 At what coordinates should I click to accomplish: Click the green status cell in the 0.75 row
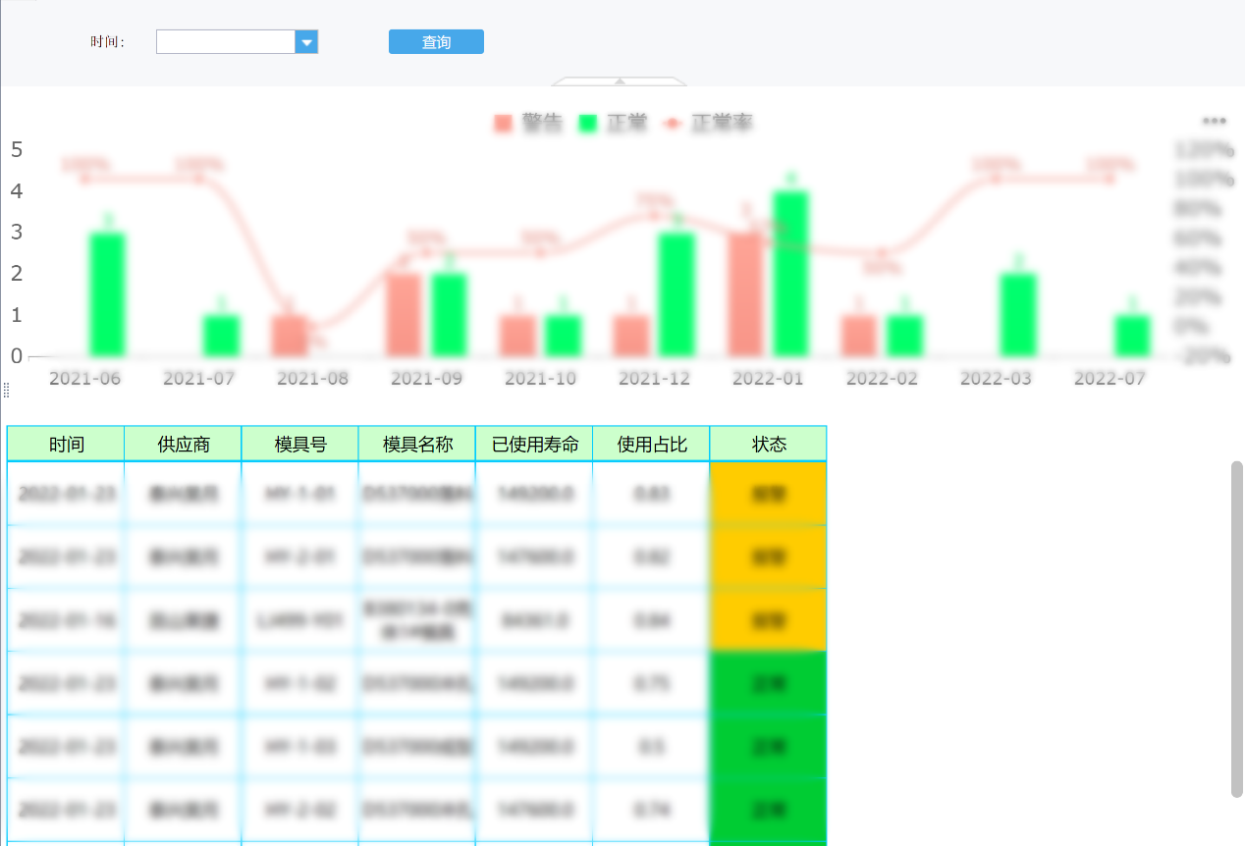click(x=769, y=684)
